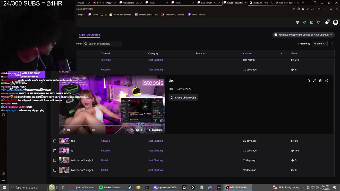
Task: Click the Search by Category field
Action: (103, 44)
